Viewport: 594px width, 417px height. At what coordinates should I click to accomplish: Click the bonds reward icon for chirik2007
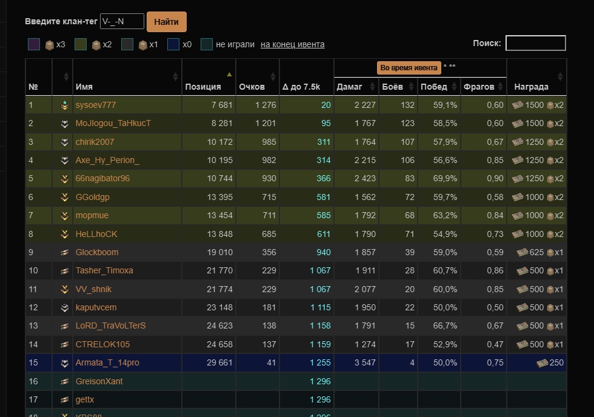tap(517, 142)
